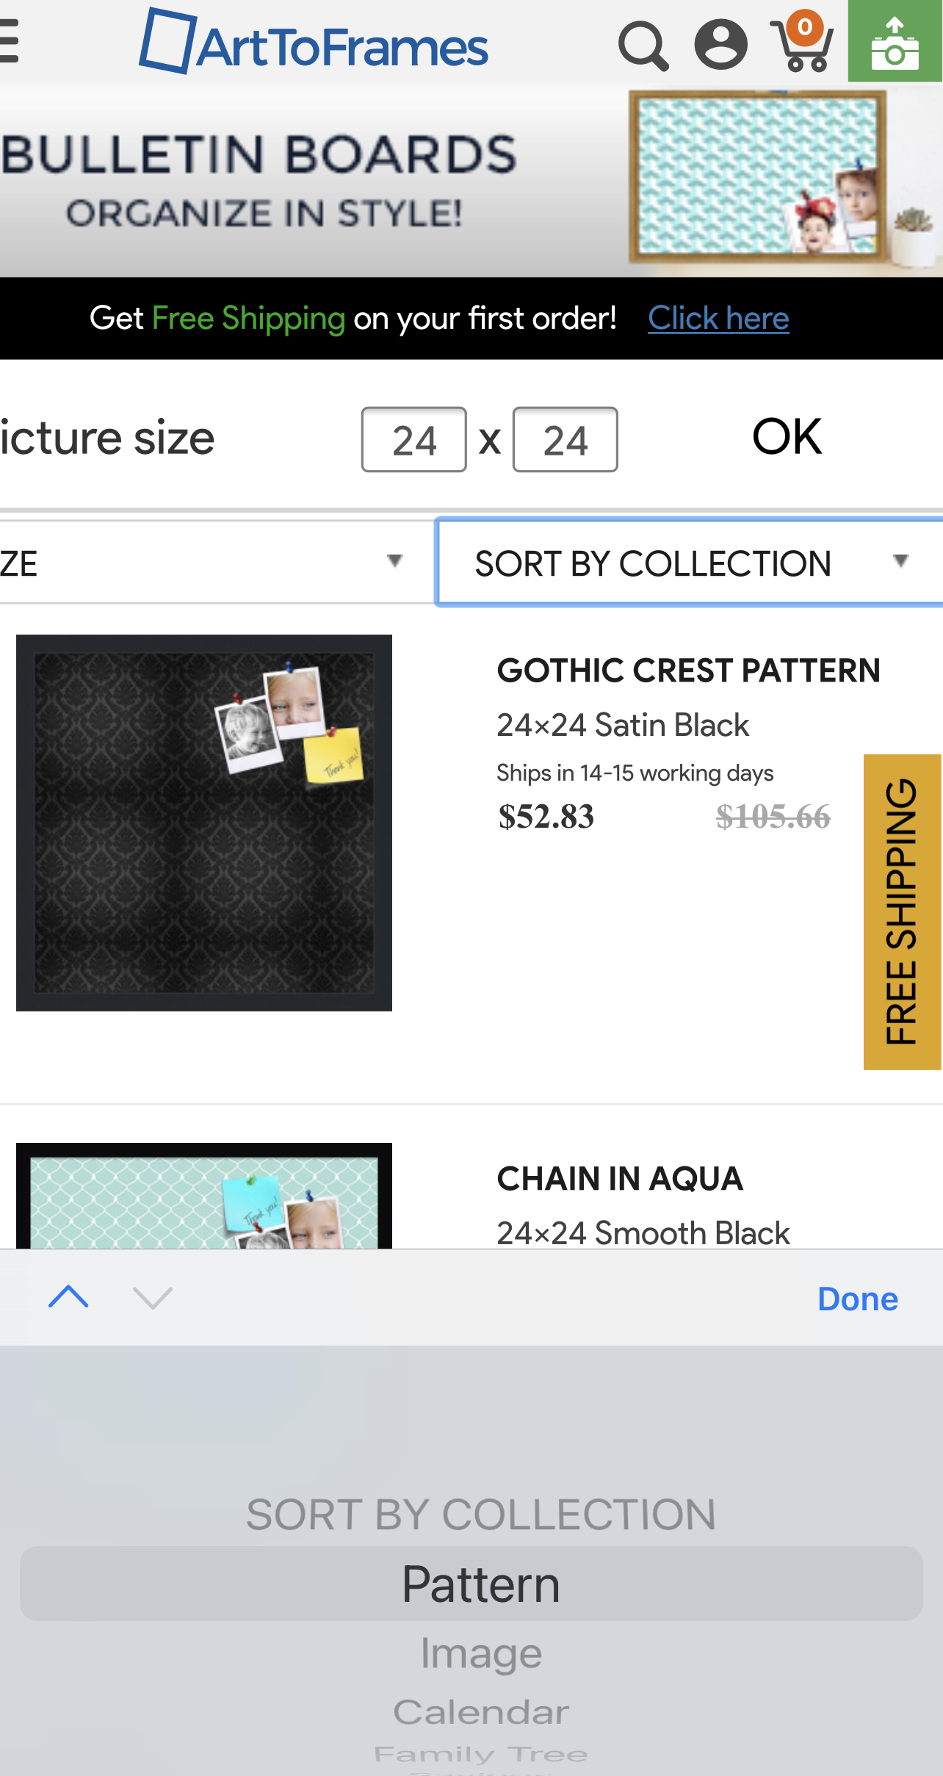The height and width of the screenshot is (1776, 943).
Task: Tap the green photo upload icon
Action: click(x=895, y=43)
